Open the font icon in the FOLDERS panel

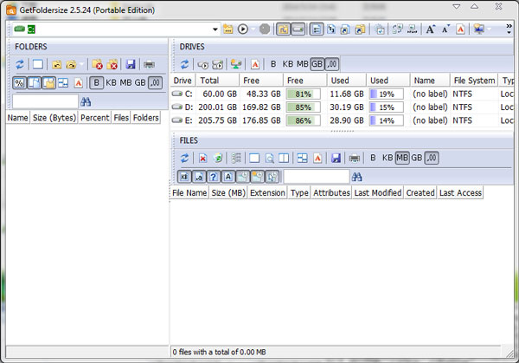(79, 82)
